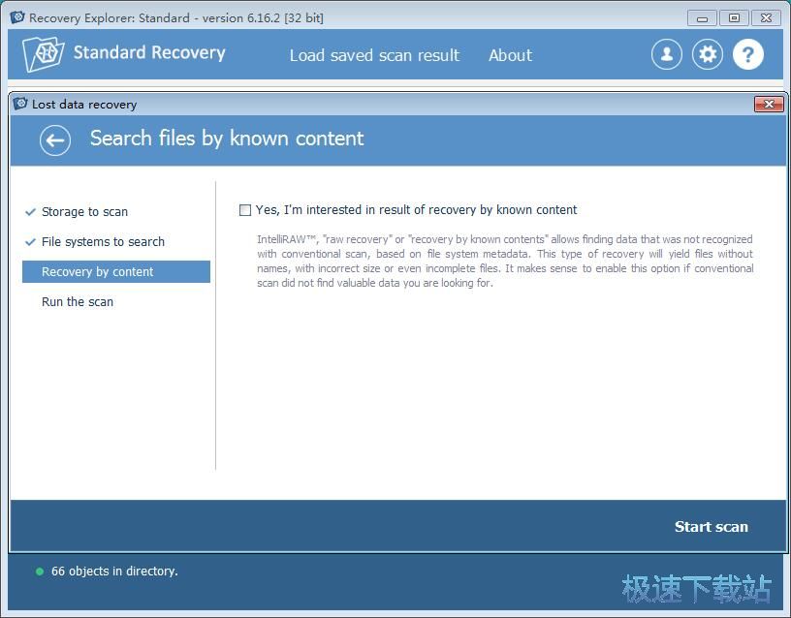The image size is (791, 618).
Task: Open help with the question mark icon
Action: click(x=748, y=54)
